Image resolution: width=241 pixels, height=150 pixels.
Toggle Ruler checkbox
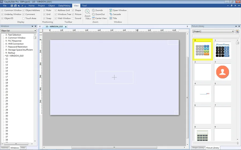pos(44,10)
